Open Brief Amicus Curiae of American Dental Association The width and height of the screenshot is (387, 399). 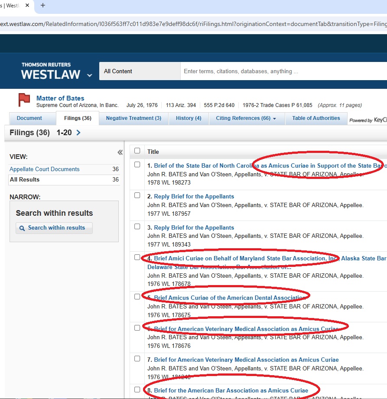coord(230,298)
